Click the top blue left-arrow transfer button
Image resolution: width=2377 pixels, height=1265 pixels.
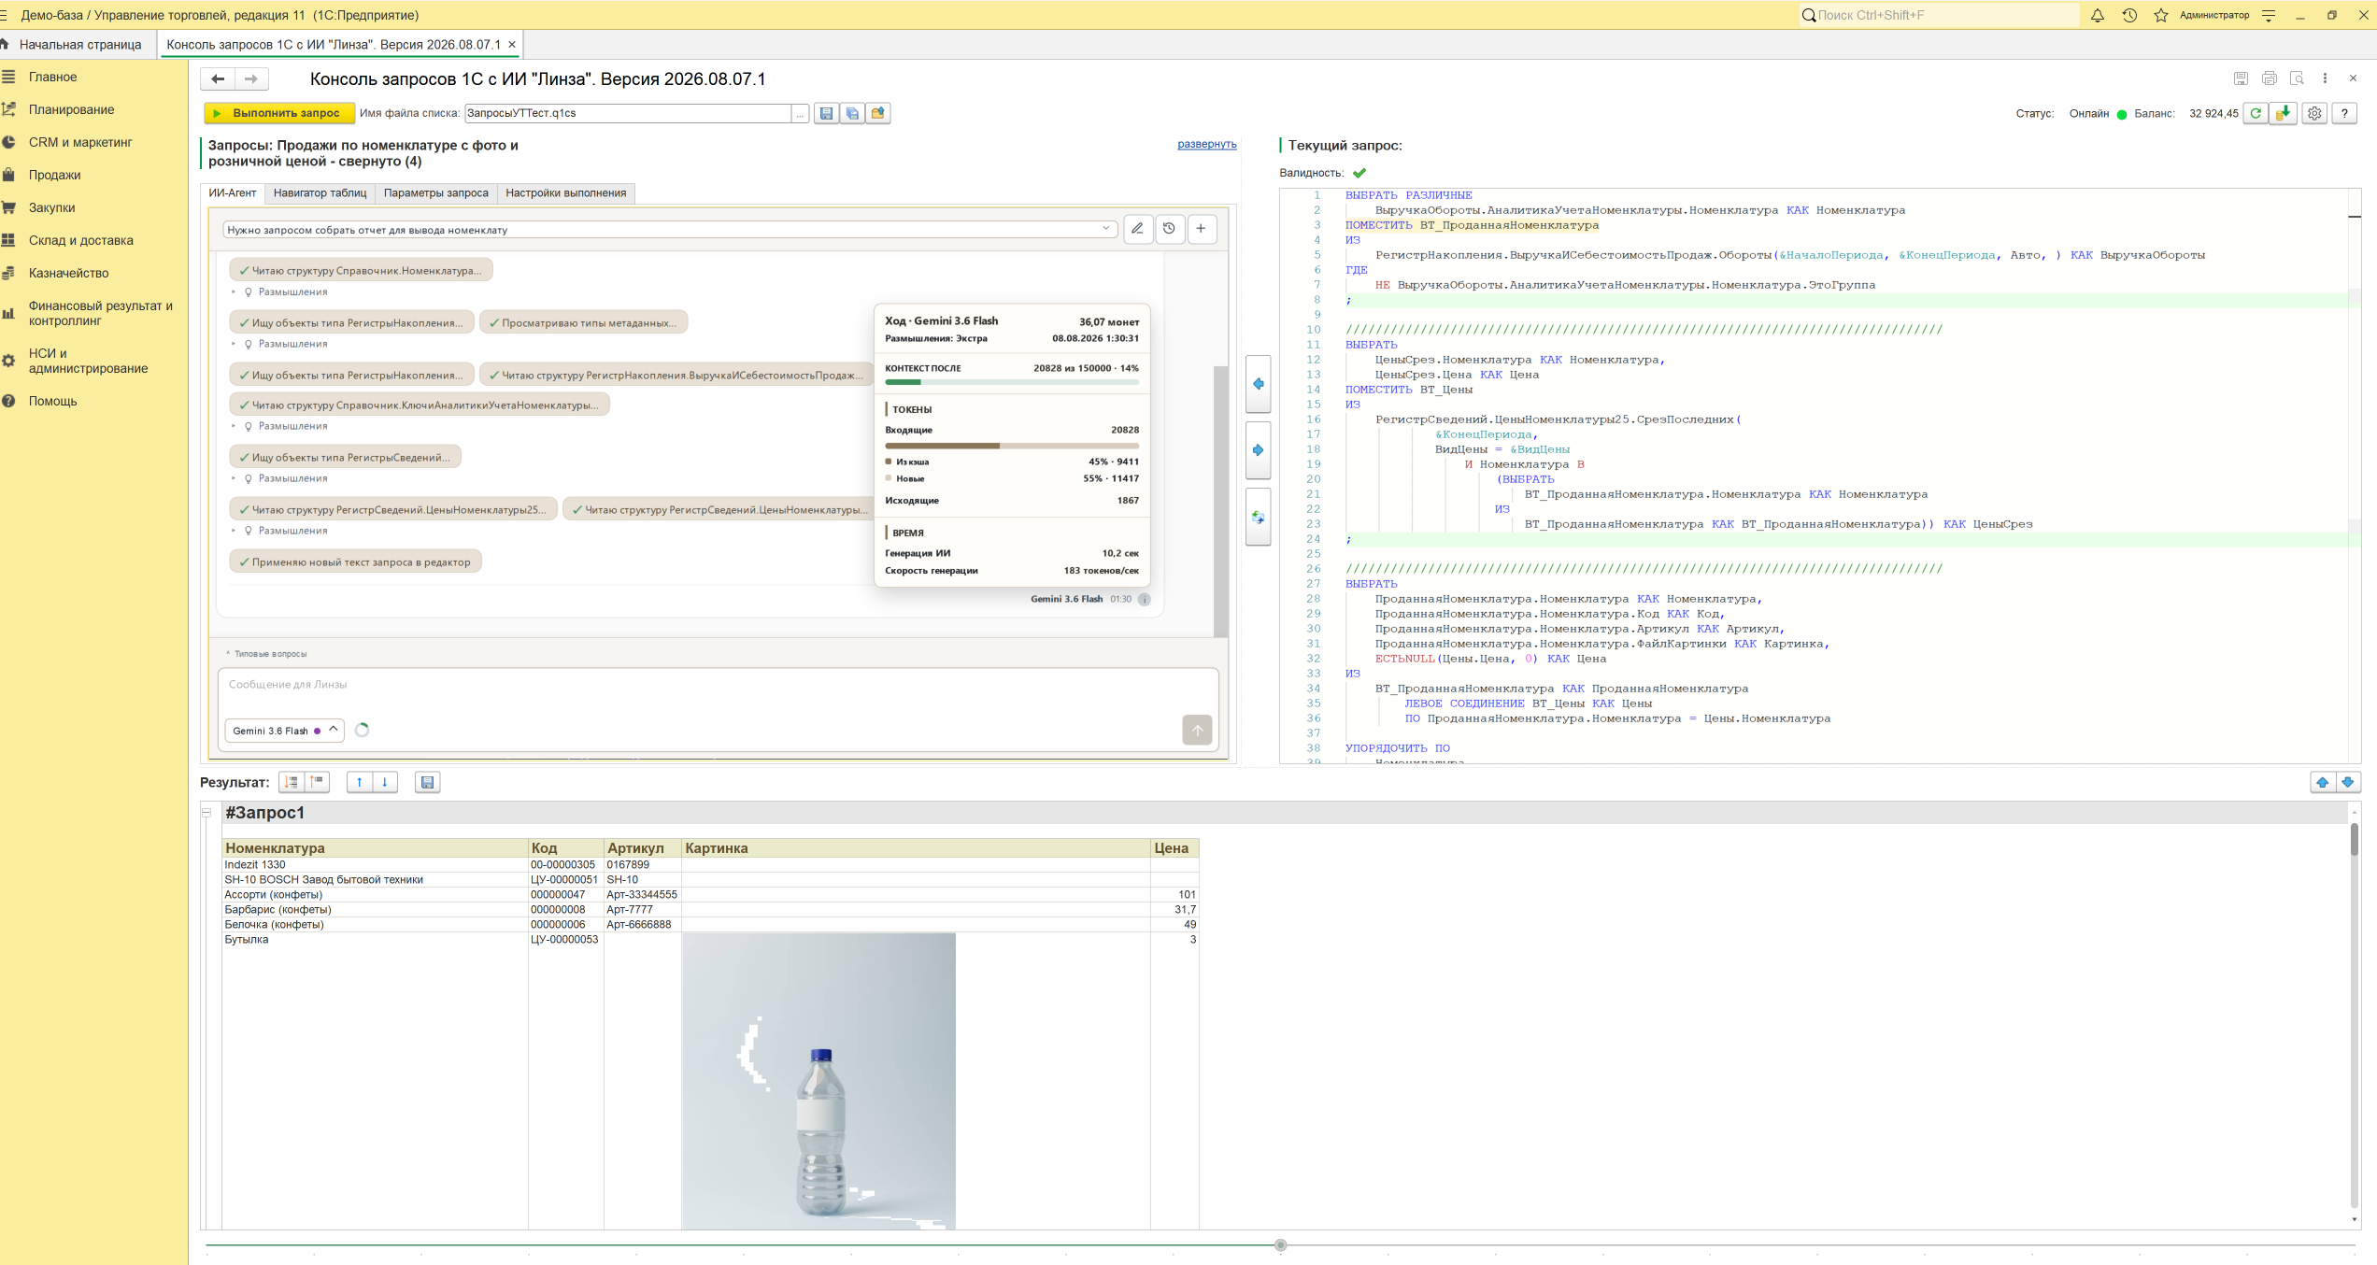coord(1258,384)
